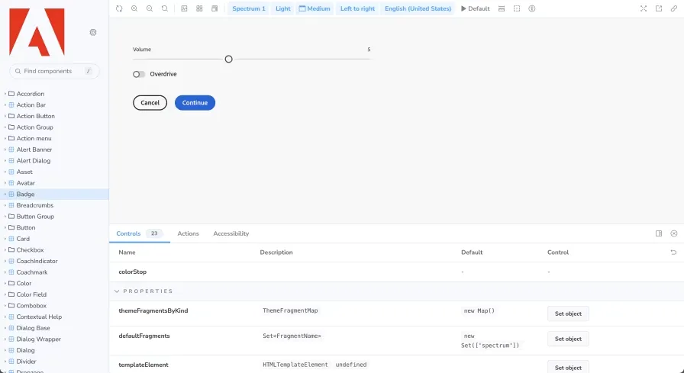The width and height of the screenshot is (684, 373).
Task: Change the preview background icon
Action: click(184, 8)
